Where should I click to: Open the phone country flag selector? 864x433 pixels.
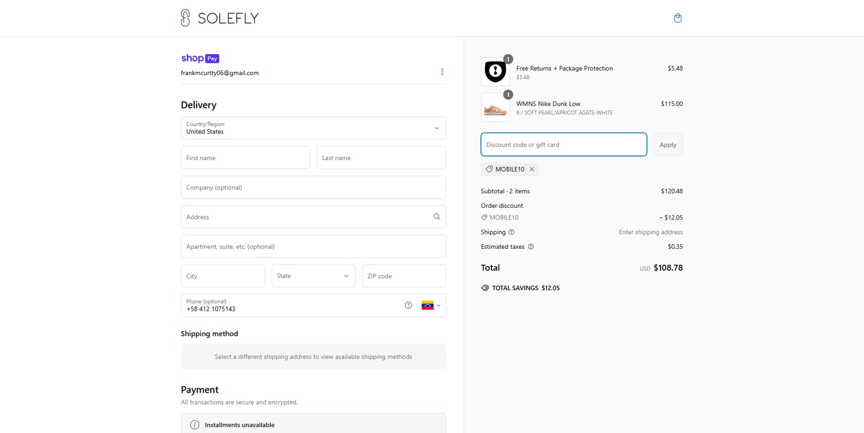(431, 305)
